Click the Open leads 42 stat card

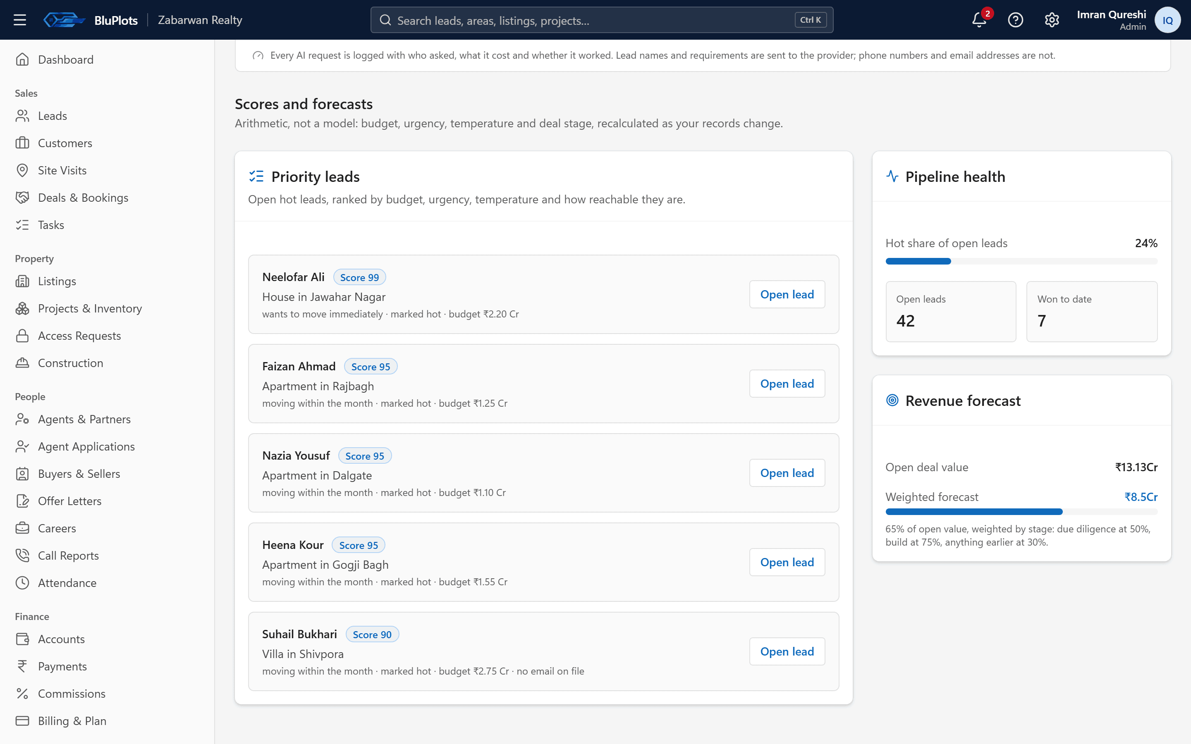(951, 312)
